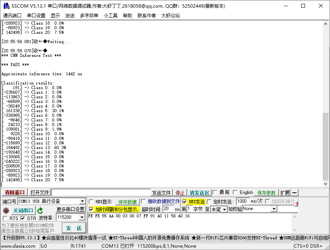Click the send area scroll down arrow
The image size is (330, 250).
pyautogui.click(x=294, y=230)
